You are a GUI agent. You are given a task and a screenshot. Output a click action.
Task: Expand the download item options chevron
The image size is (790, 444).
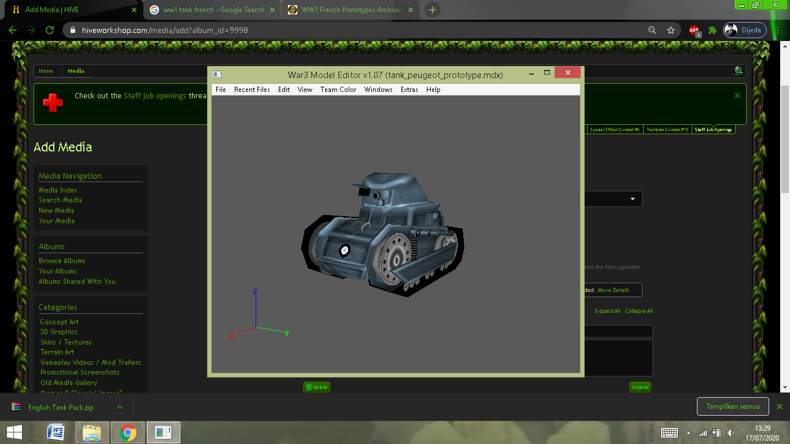[x=120, y=407]
